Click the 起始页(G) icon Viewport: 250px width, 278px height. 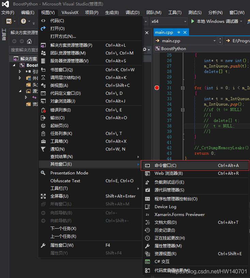tap(43, 126)
